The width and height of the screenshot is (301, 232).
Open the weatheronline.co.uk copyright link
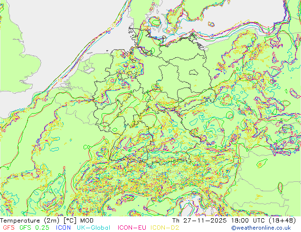coord(261,228)
